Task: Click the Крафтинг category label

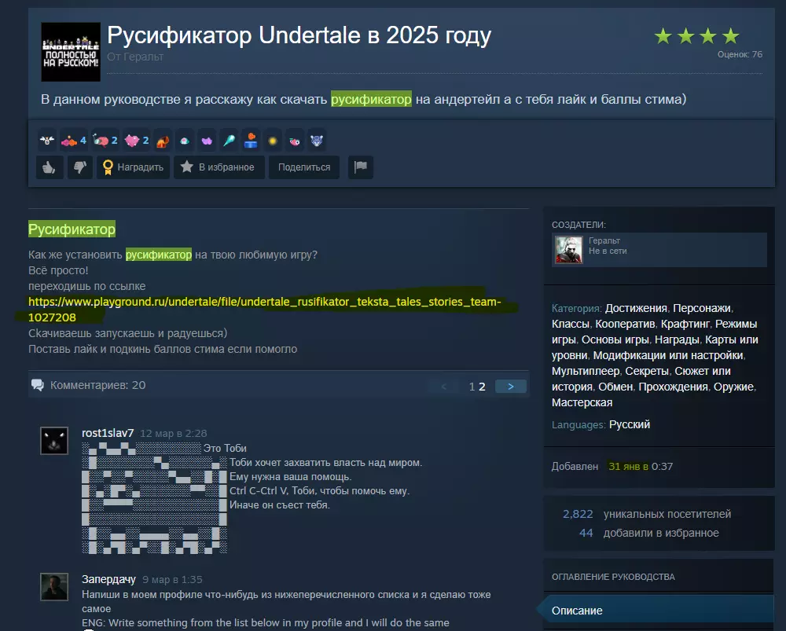Action: click(685, 324)
